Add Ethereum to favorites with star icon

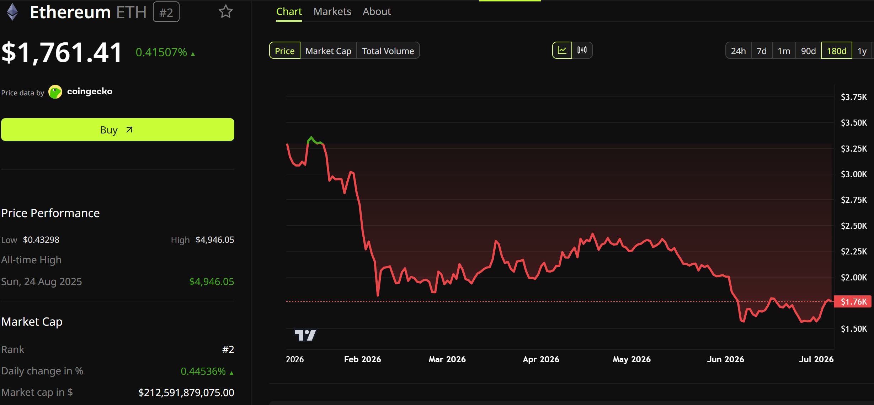click(x=225, y=12)
